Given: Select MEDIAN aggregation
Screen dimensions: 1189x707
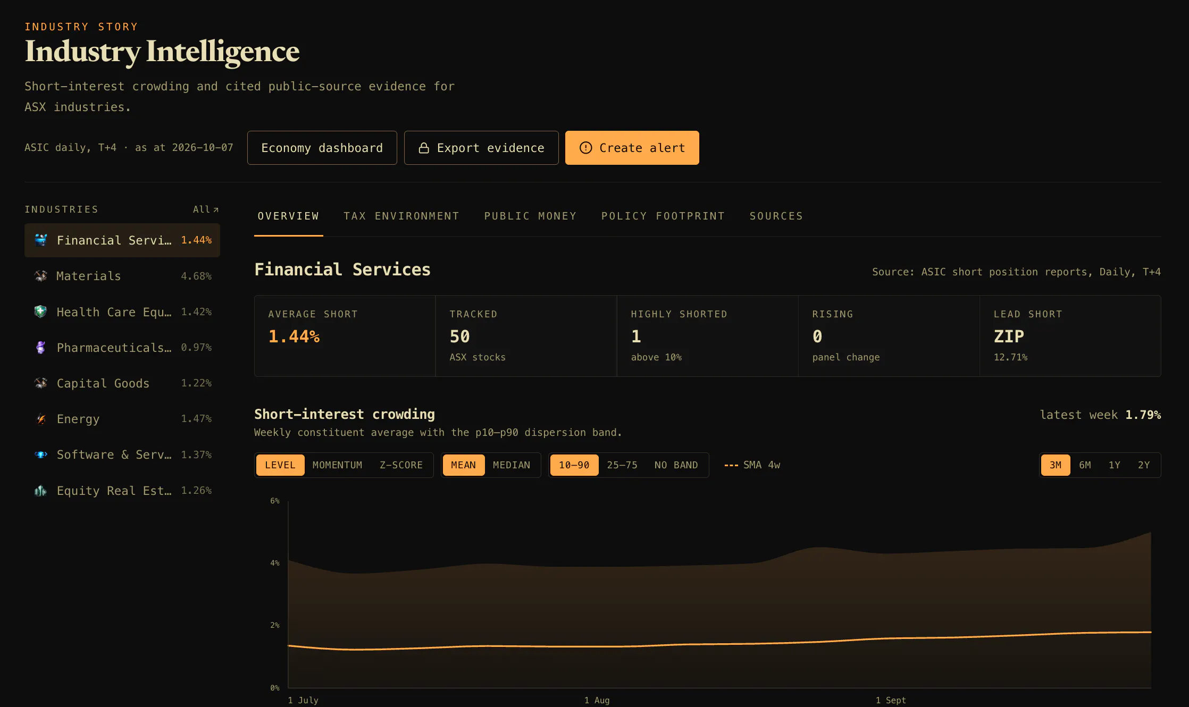Looking at the screenshot, I should pyautogui.click(x=512, y=465).
